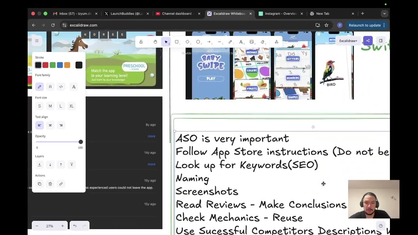Send selected layer to back
Screen dimensions: 418x235
(40, 164)
